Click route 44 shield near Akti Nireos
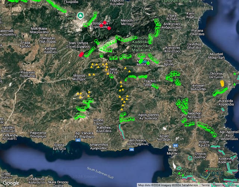 click(x=132, y=149)
